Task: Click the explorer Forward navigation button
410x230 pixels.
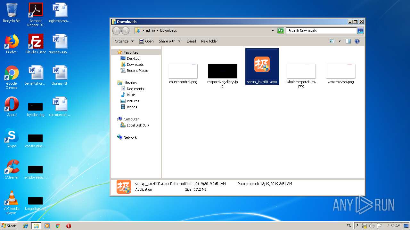Action: coord(125,31)
